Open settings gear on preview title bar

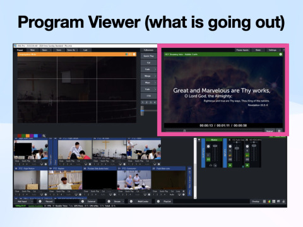pos(134,54)
